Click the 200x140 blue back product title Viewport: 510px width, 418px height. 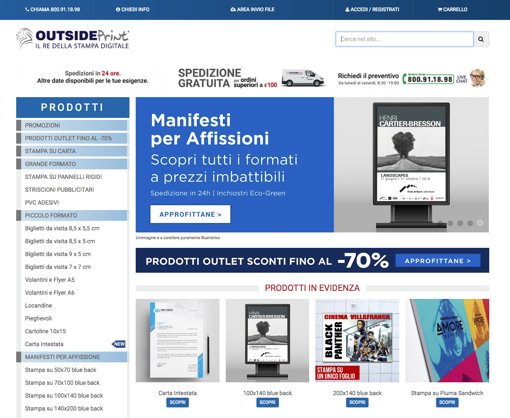click(357, 393)
